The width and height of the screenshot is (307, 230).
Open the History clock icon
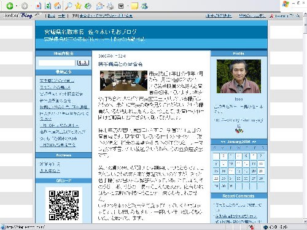(88, 6)
